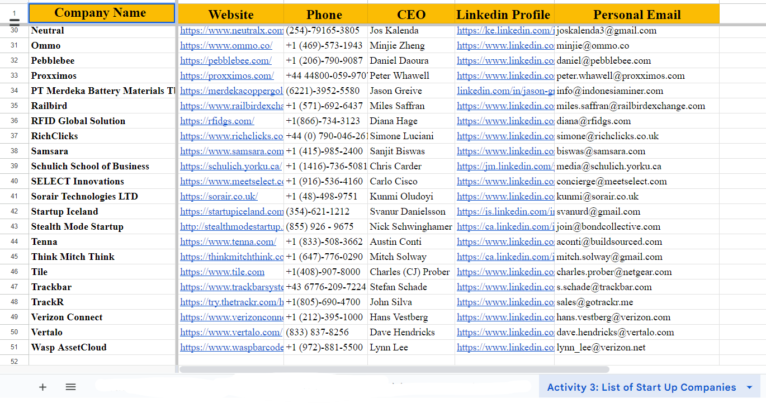This screenshot has height=403, width=766.
Task: Select the Company Name header cell
Action: click(x=102, y=13)
